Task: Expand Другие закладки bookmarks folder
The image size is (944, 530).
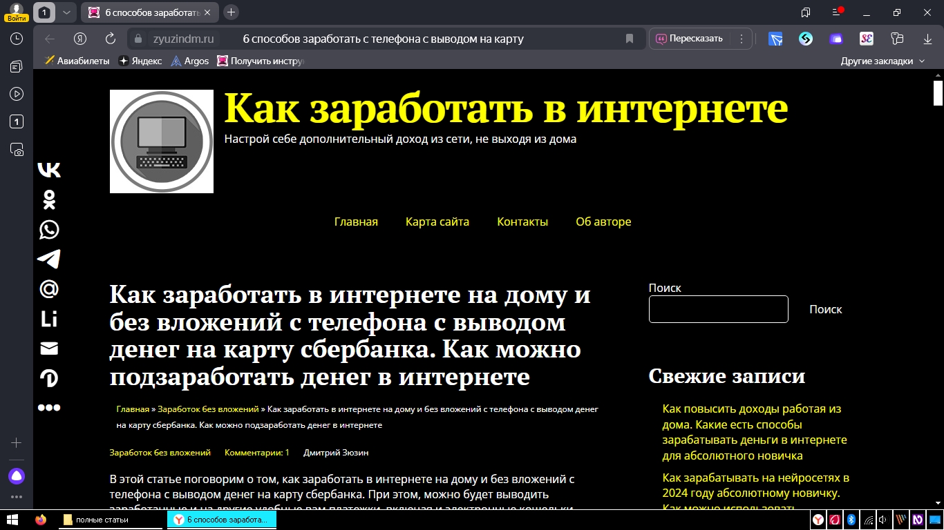Action: (x=882, y=61)
